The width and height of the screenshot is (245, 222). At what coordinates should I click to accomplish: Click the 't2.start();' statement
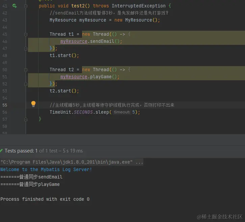(64, 91)
